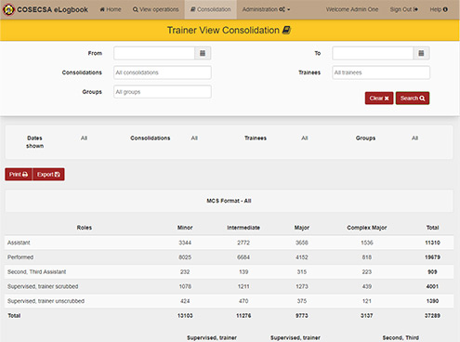Click the Roles column header
Image resolution: width=460 pixels, height=342 pixels.
coord(85,228)
